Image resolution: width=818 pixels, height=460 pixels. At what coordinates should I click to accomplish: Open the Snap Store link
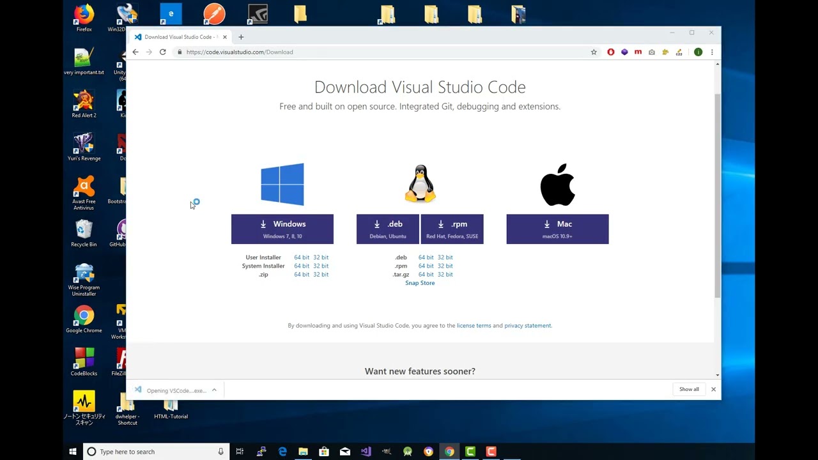point(420,283)
